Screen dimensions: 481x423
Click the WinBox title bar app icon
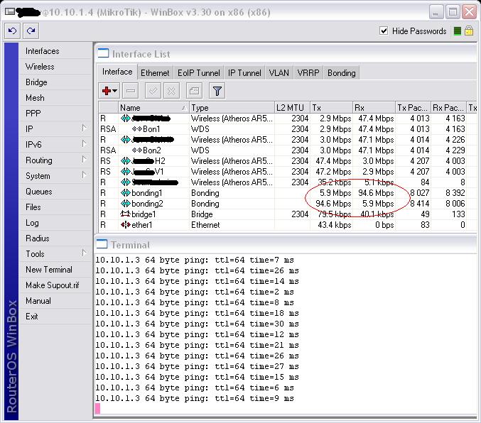pyautogui.click(x=10, y=12)
